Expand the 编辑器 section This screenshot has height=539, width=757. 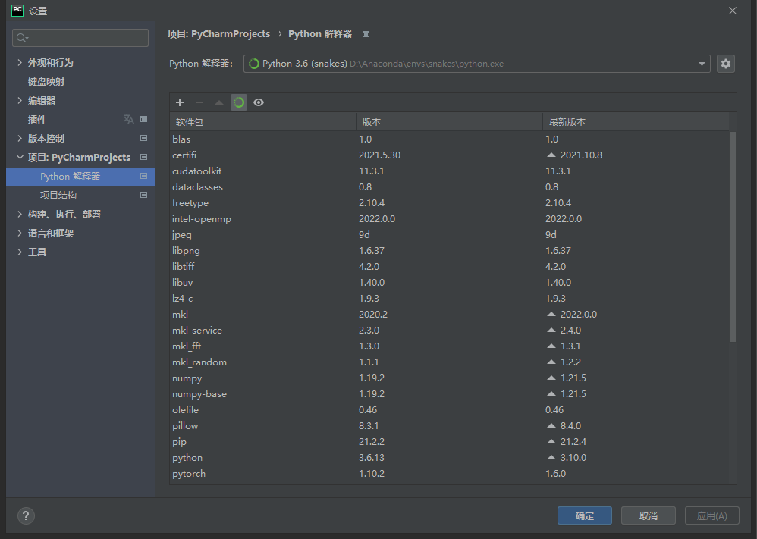point(20,100)
